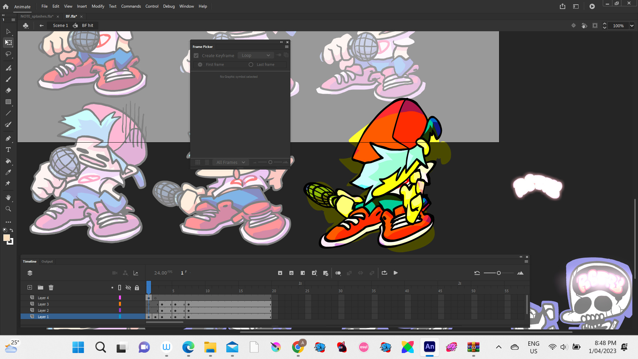Pick the Brush tool

point(8,79)
